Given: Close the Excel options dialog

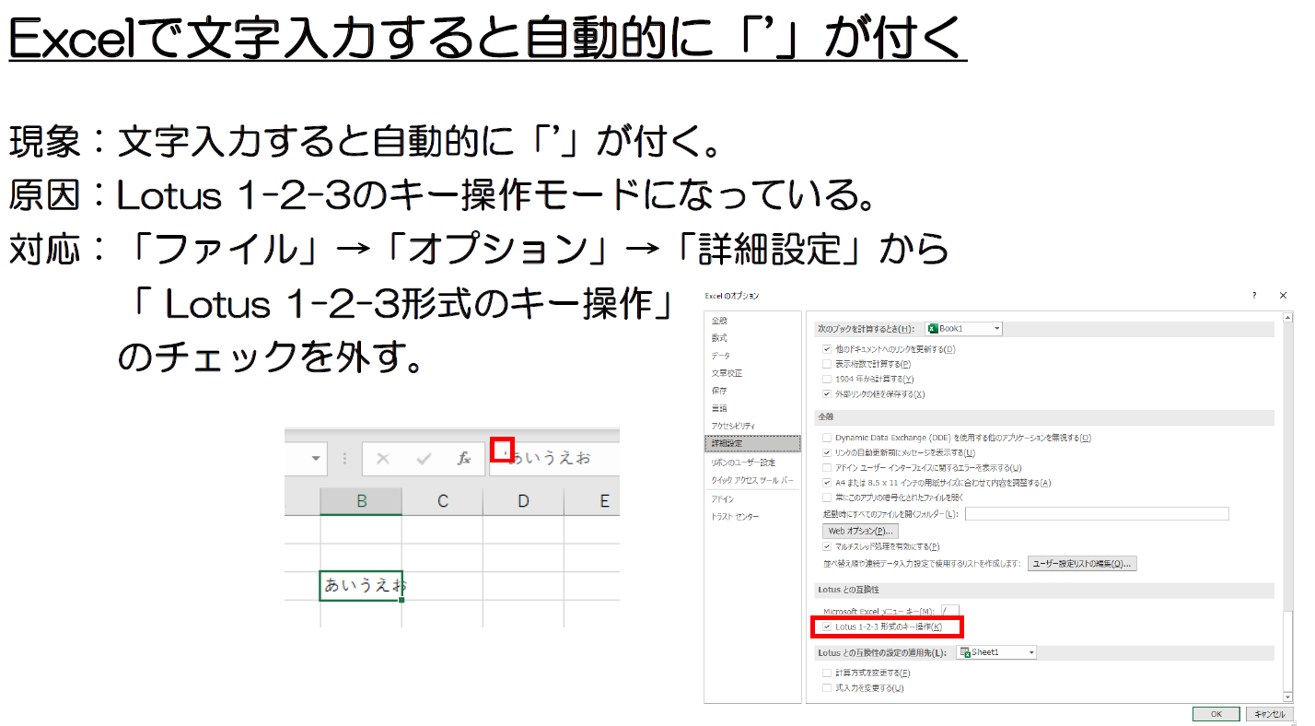Looking at the screenshot, I should click(x=1283, y=296).
